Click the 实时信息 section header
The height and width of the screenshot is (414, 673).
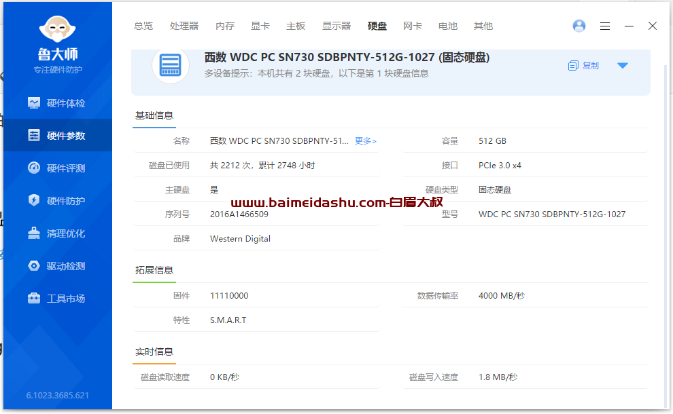click(x=154, y=352)
